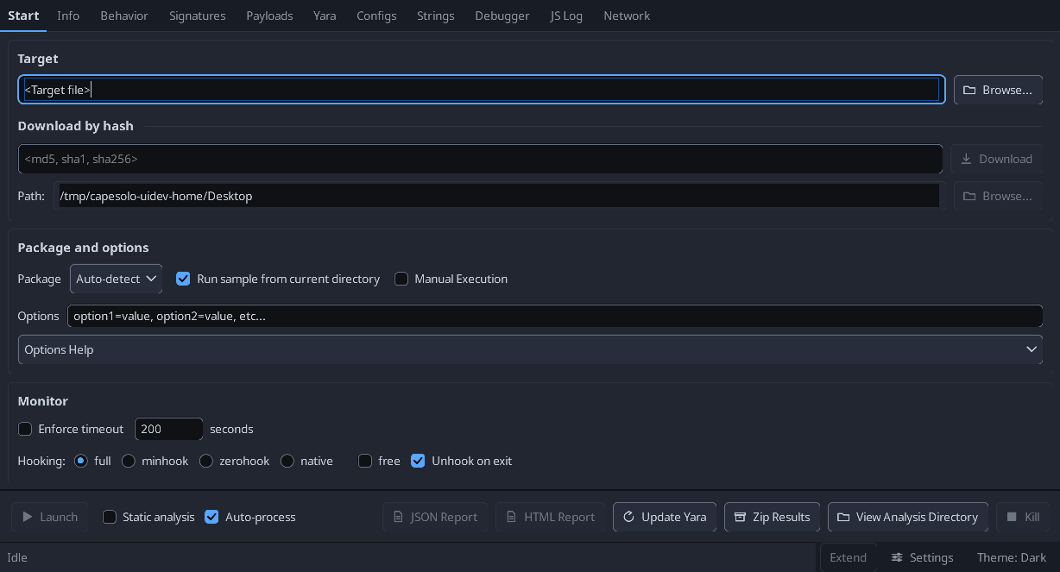The image size is (1060, 572).
Task: Open the Yara tab
Action: 325,16
